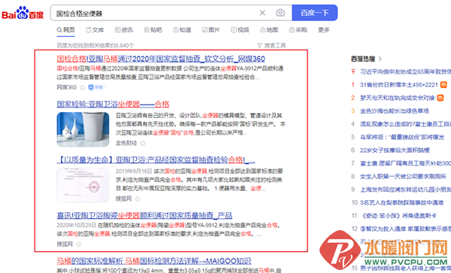Click the 搜狐网 source with document thumbnail
Viewport: 451px width, 273px height.
point(123,199)
